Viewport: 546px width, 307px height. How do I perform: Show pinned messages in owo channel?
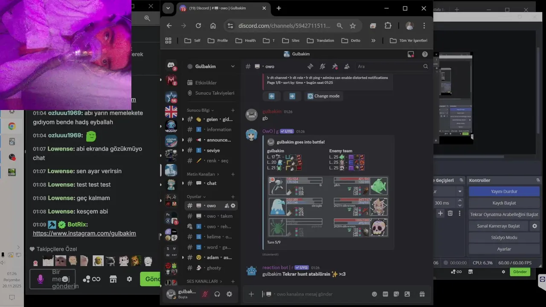(x=335, y=67)
